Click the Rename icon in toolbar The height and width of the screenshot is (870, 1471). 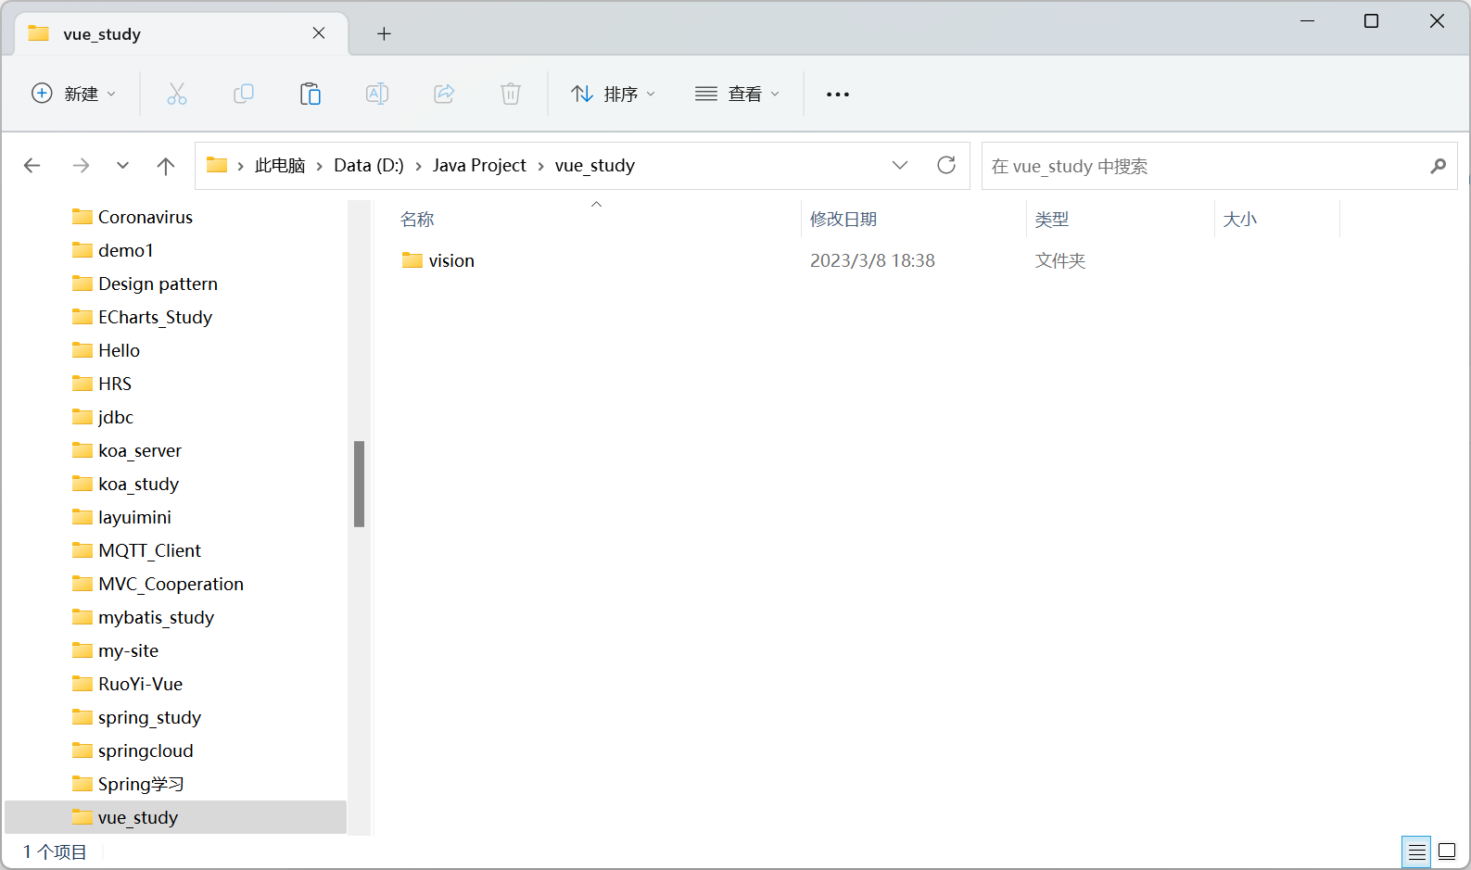point(377,94)
